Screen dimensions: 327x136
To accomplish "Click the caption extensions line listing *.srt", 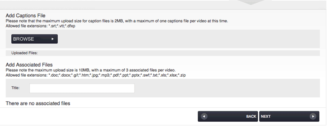I will [x=40, y=26].
